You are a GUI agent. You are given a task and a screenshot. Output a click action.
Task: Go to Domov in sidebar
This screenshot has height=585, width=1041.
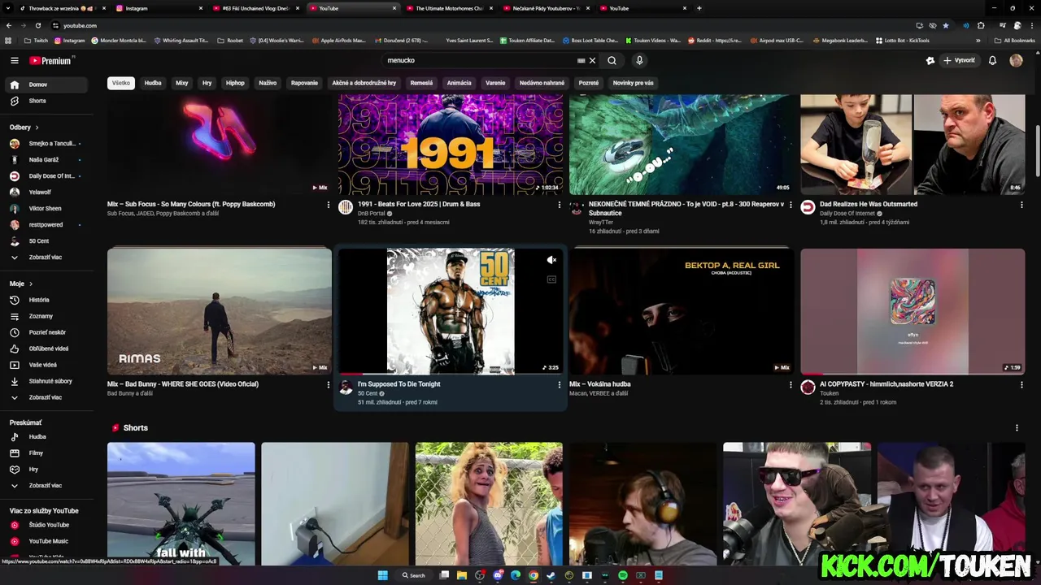coord(47,84)
